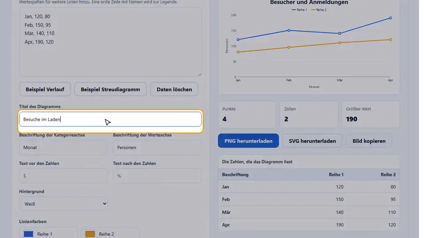
Task: Click the orange Mär data point at 110
Action: point(340,43)
